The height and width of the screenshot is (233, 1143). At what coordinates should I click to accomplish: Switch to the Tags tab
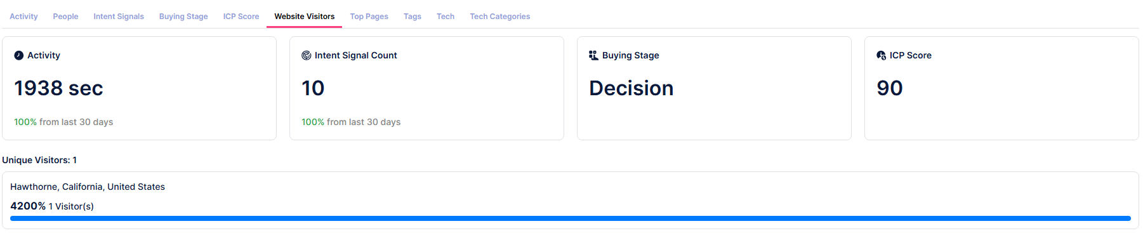(x=413, y=17)
